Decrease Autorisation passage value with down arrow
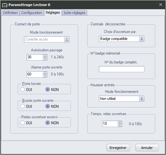 pos(45,59)
